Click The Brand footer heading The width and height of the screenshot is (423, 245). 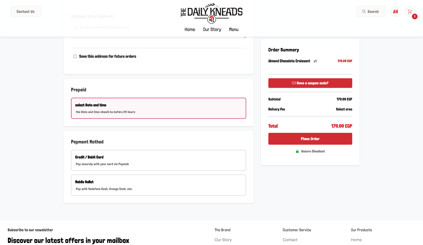[222, 230]
